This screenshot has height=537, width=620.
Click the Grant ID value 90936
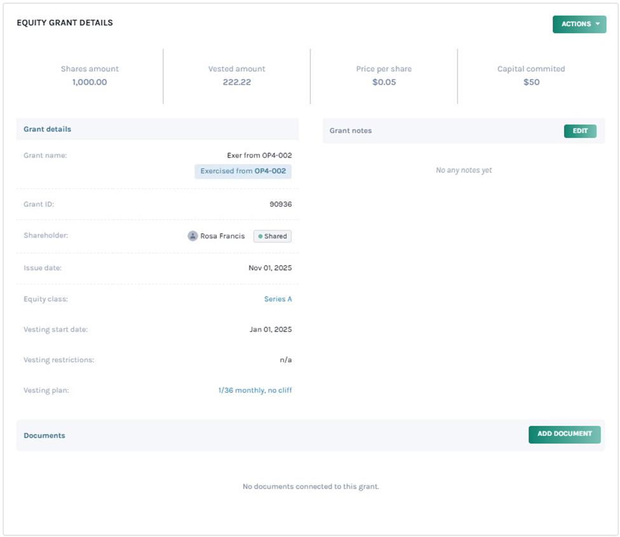pyautogui.click(x=280, y=205)
